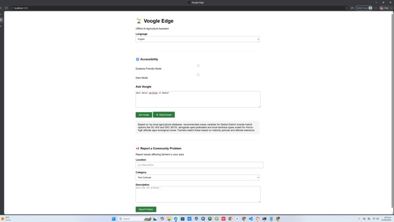Click the Read Answer button
The width and height of the screenshot is (394, 222).
pos(164,115)
